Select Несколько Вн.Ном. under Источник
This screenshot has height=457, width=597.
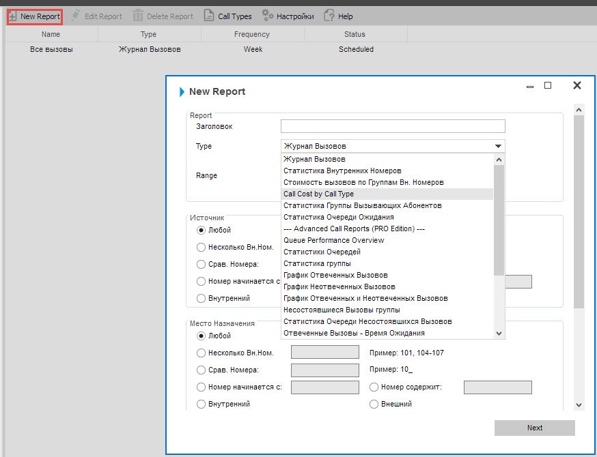click(x=201, y=247)
